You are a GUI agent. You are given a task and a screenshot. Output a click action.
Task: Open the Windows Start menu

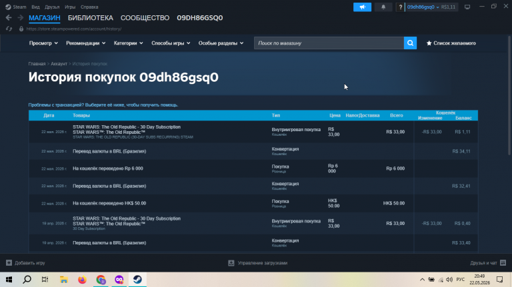(x=9, y=280)
